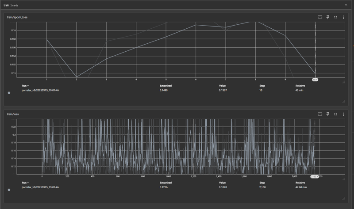The image size is (354, 209).
Task: Sort train/loss table by Run column
Action: click(25, 182)
